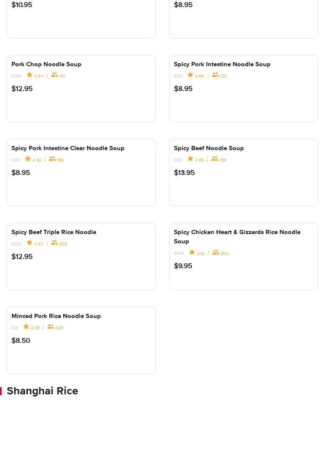Click people icon on Spicy Chicken Heart & Gizzards
This screenshot has height=469, width=325.
pos(216,253)
